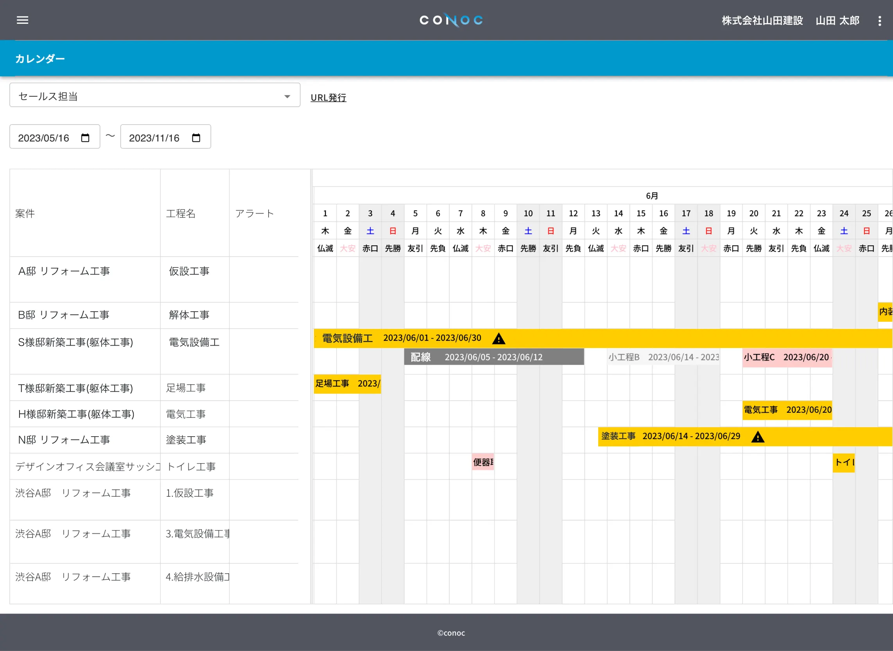This screenshot has width=893, height=651.
Task: Click the pink 便器 task block
Action: pos(483,462)
